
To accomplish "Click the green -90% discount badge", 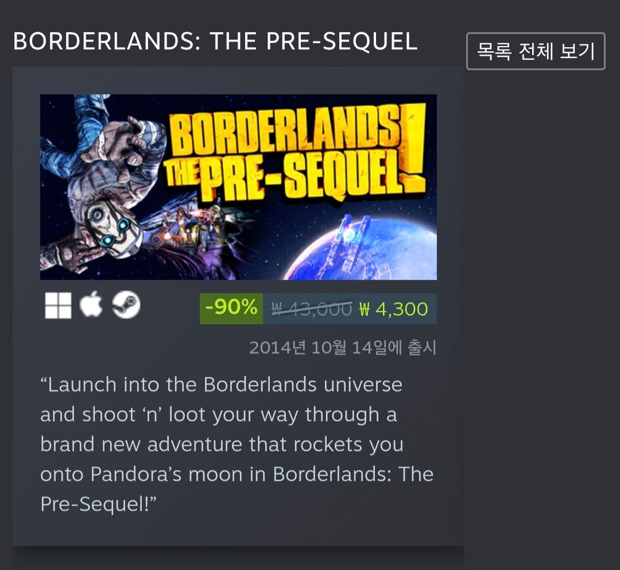I will pyautogui.click(x=231, y=309).
